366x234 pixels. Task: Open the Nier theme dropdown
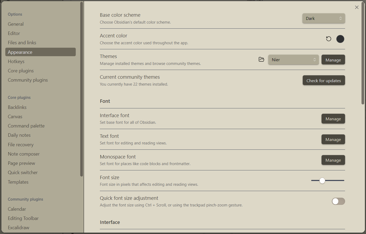coord(293,60)
